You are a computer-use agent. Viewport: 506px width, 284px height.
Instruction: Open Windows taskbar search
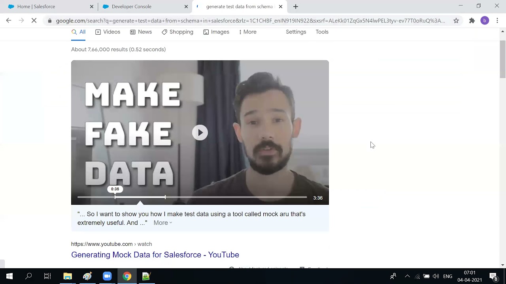(28, 276)
